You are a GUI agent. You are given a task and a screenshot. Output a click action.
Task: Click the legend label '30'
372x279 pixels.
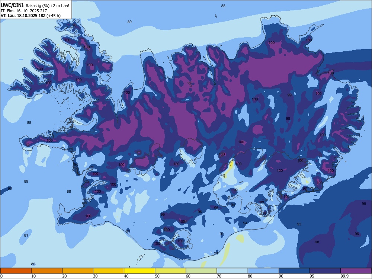point(95,276)
